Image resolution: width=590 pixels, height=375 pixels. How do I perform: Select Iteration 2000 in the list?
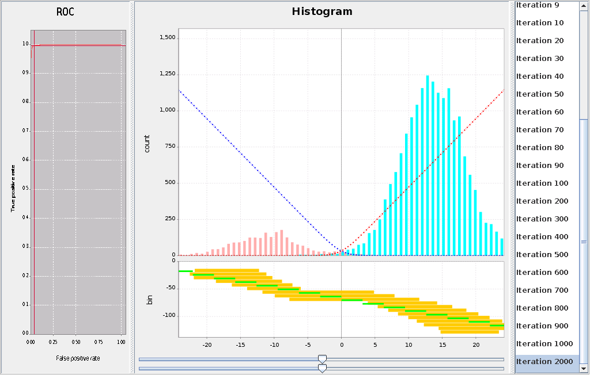click(544, 362)
